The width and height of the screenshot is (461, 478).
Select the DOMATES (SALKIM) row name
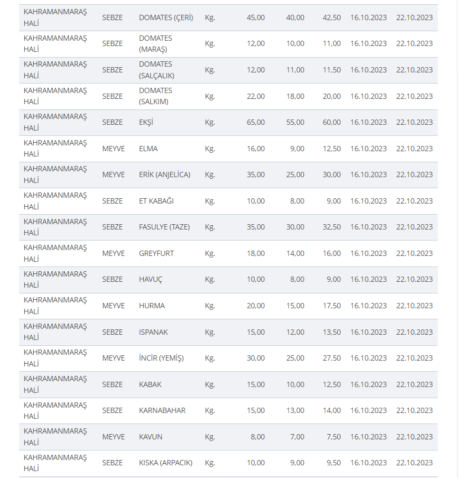155,96
